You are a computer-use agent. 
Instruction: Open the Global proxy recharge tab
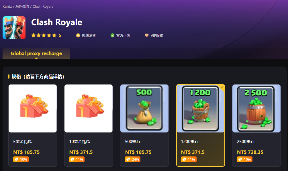[x=36, y=53]
